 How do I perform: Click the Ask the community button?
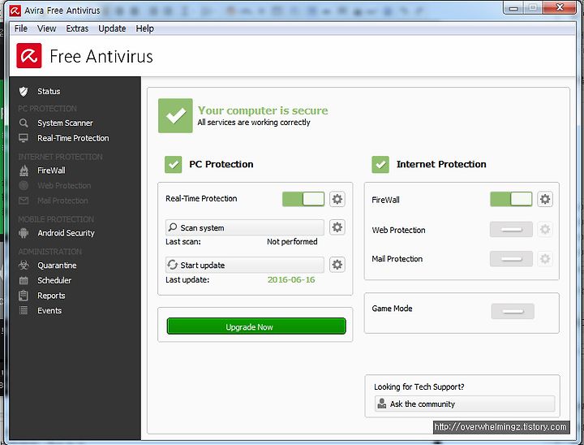point(465,404)
